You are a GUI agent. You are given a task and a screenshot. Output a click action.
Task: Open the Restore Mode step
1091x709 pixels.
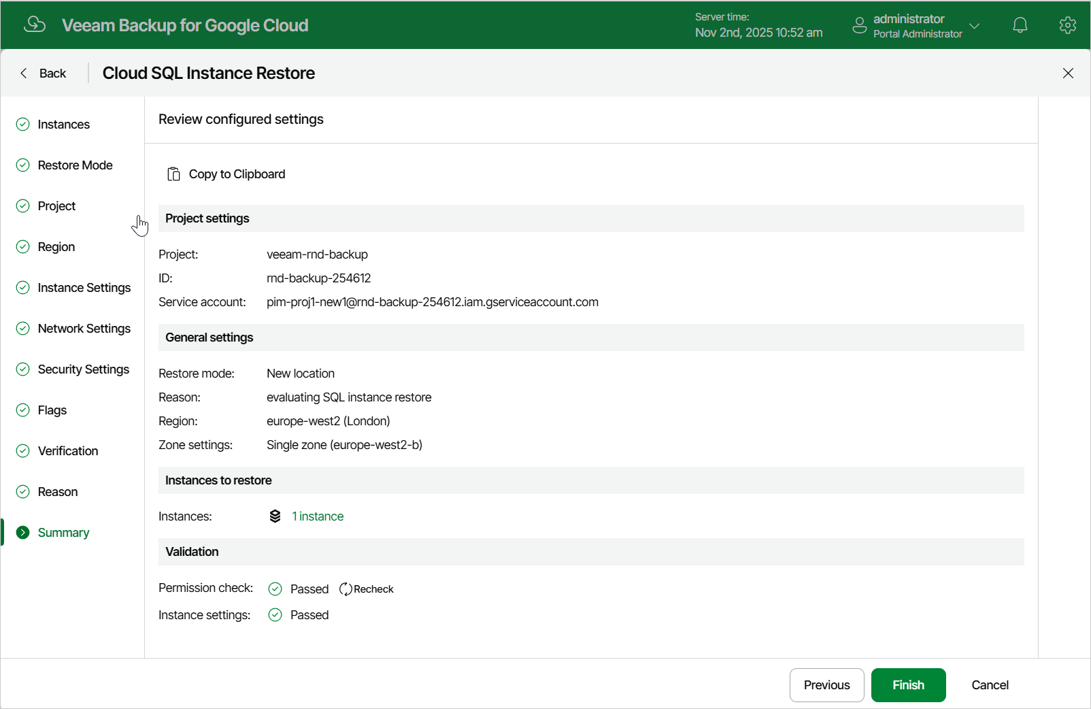click(x=75, y=165)
